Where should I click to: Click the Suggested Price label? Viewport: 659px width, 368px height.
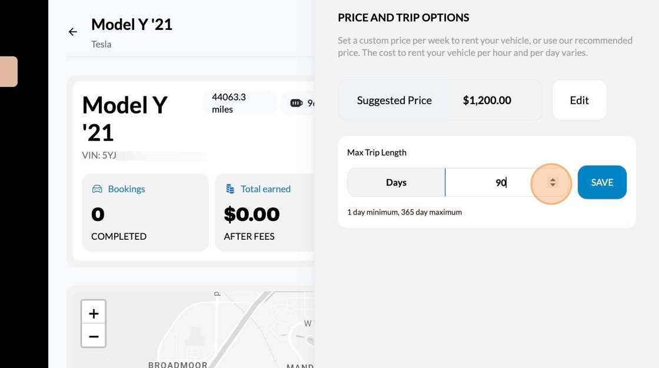click(394, 101)
